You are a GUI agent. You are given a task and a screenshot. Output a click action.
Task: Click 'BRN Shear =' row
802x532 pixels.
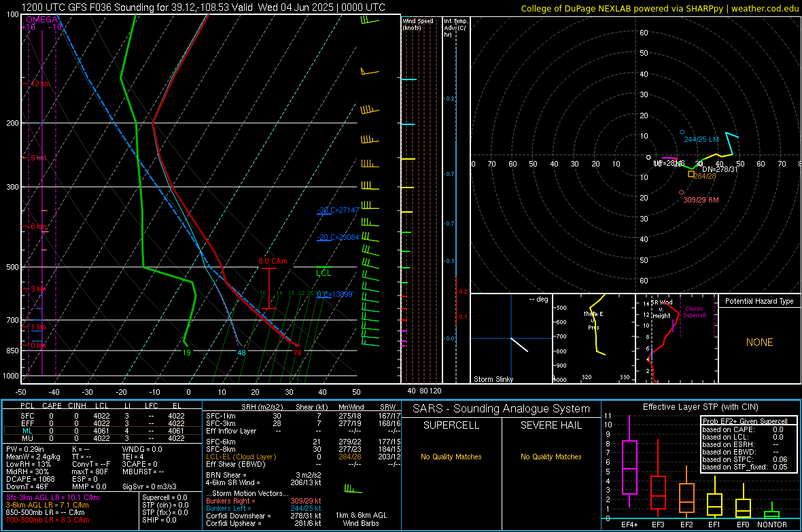coord(264,475)
